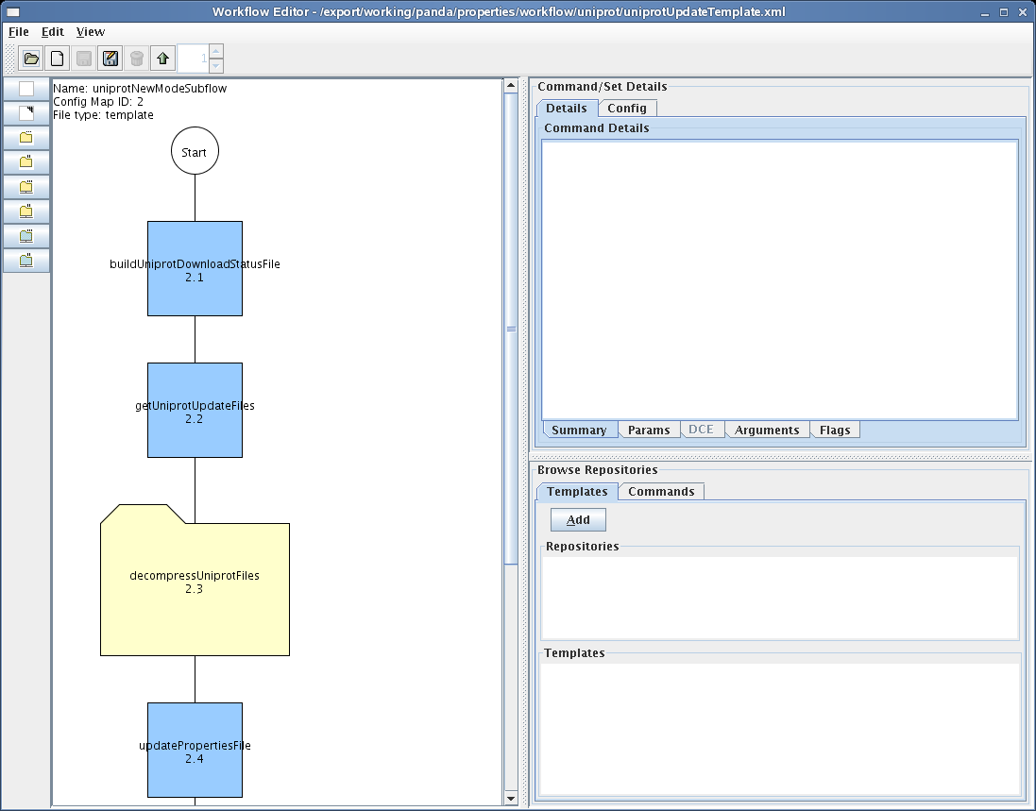Open a workflow file with the folder icon
Image resolution: width=1036 pixels, height=811 pixels.
point(31,59)
